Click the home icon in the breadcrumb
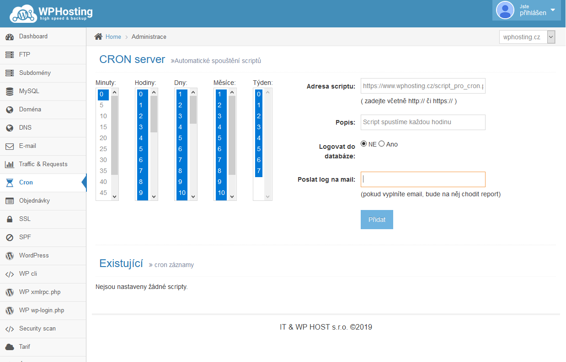The width and height of the screenshot is (566, 362). click(x=97, y=37)
